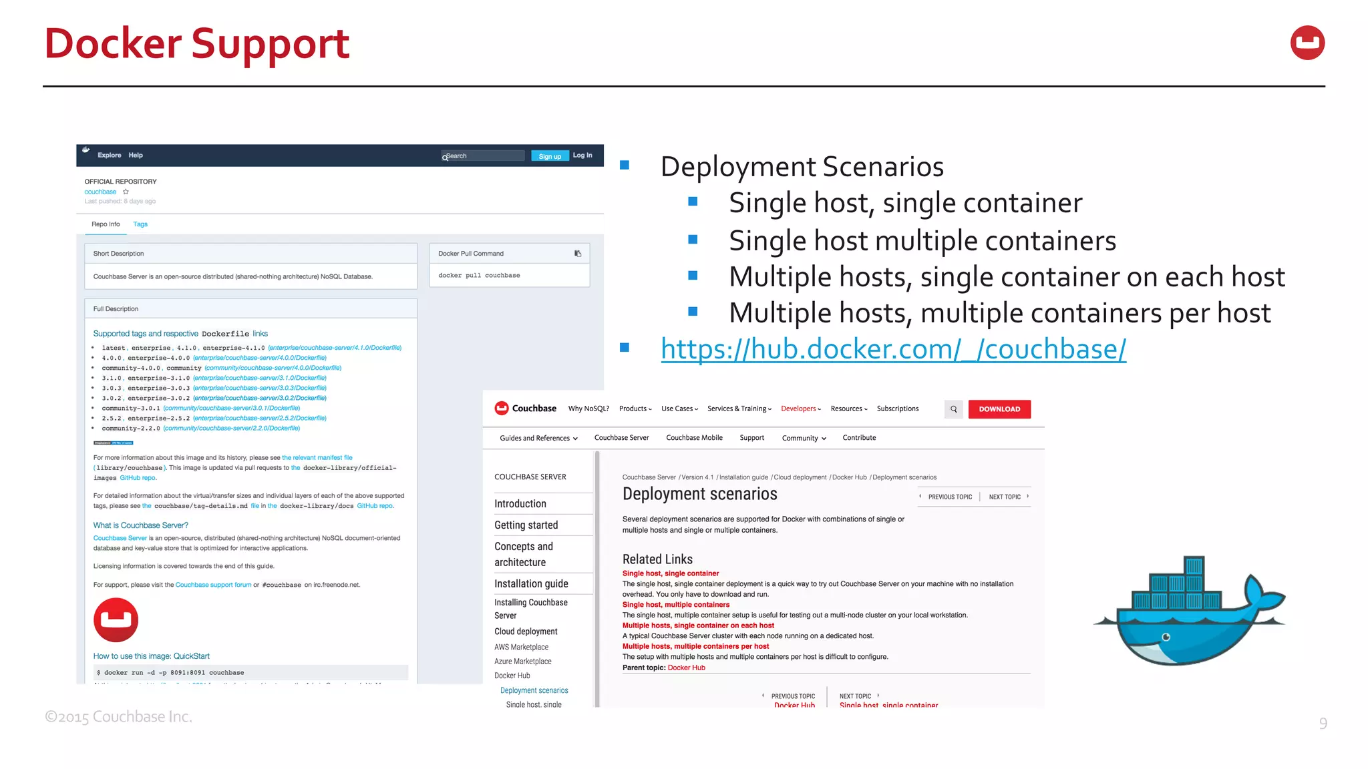Copy the Docker pull command with the clipboard icon
The image size is (1368, 769).
point(578,254)
